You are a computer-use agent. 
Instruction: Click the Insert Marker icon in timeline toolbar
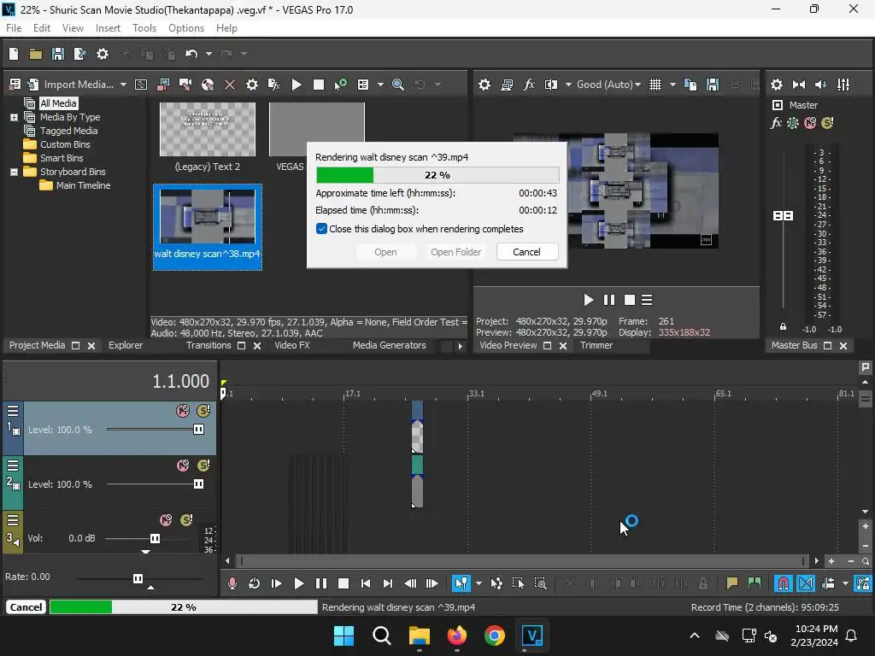pos(732,583)
